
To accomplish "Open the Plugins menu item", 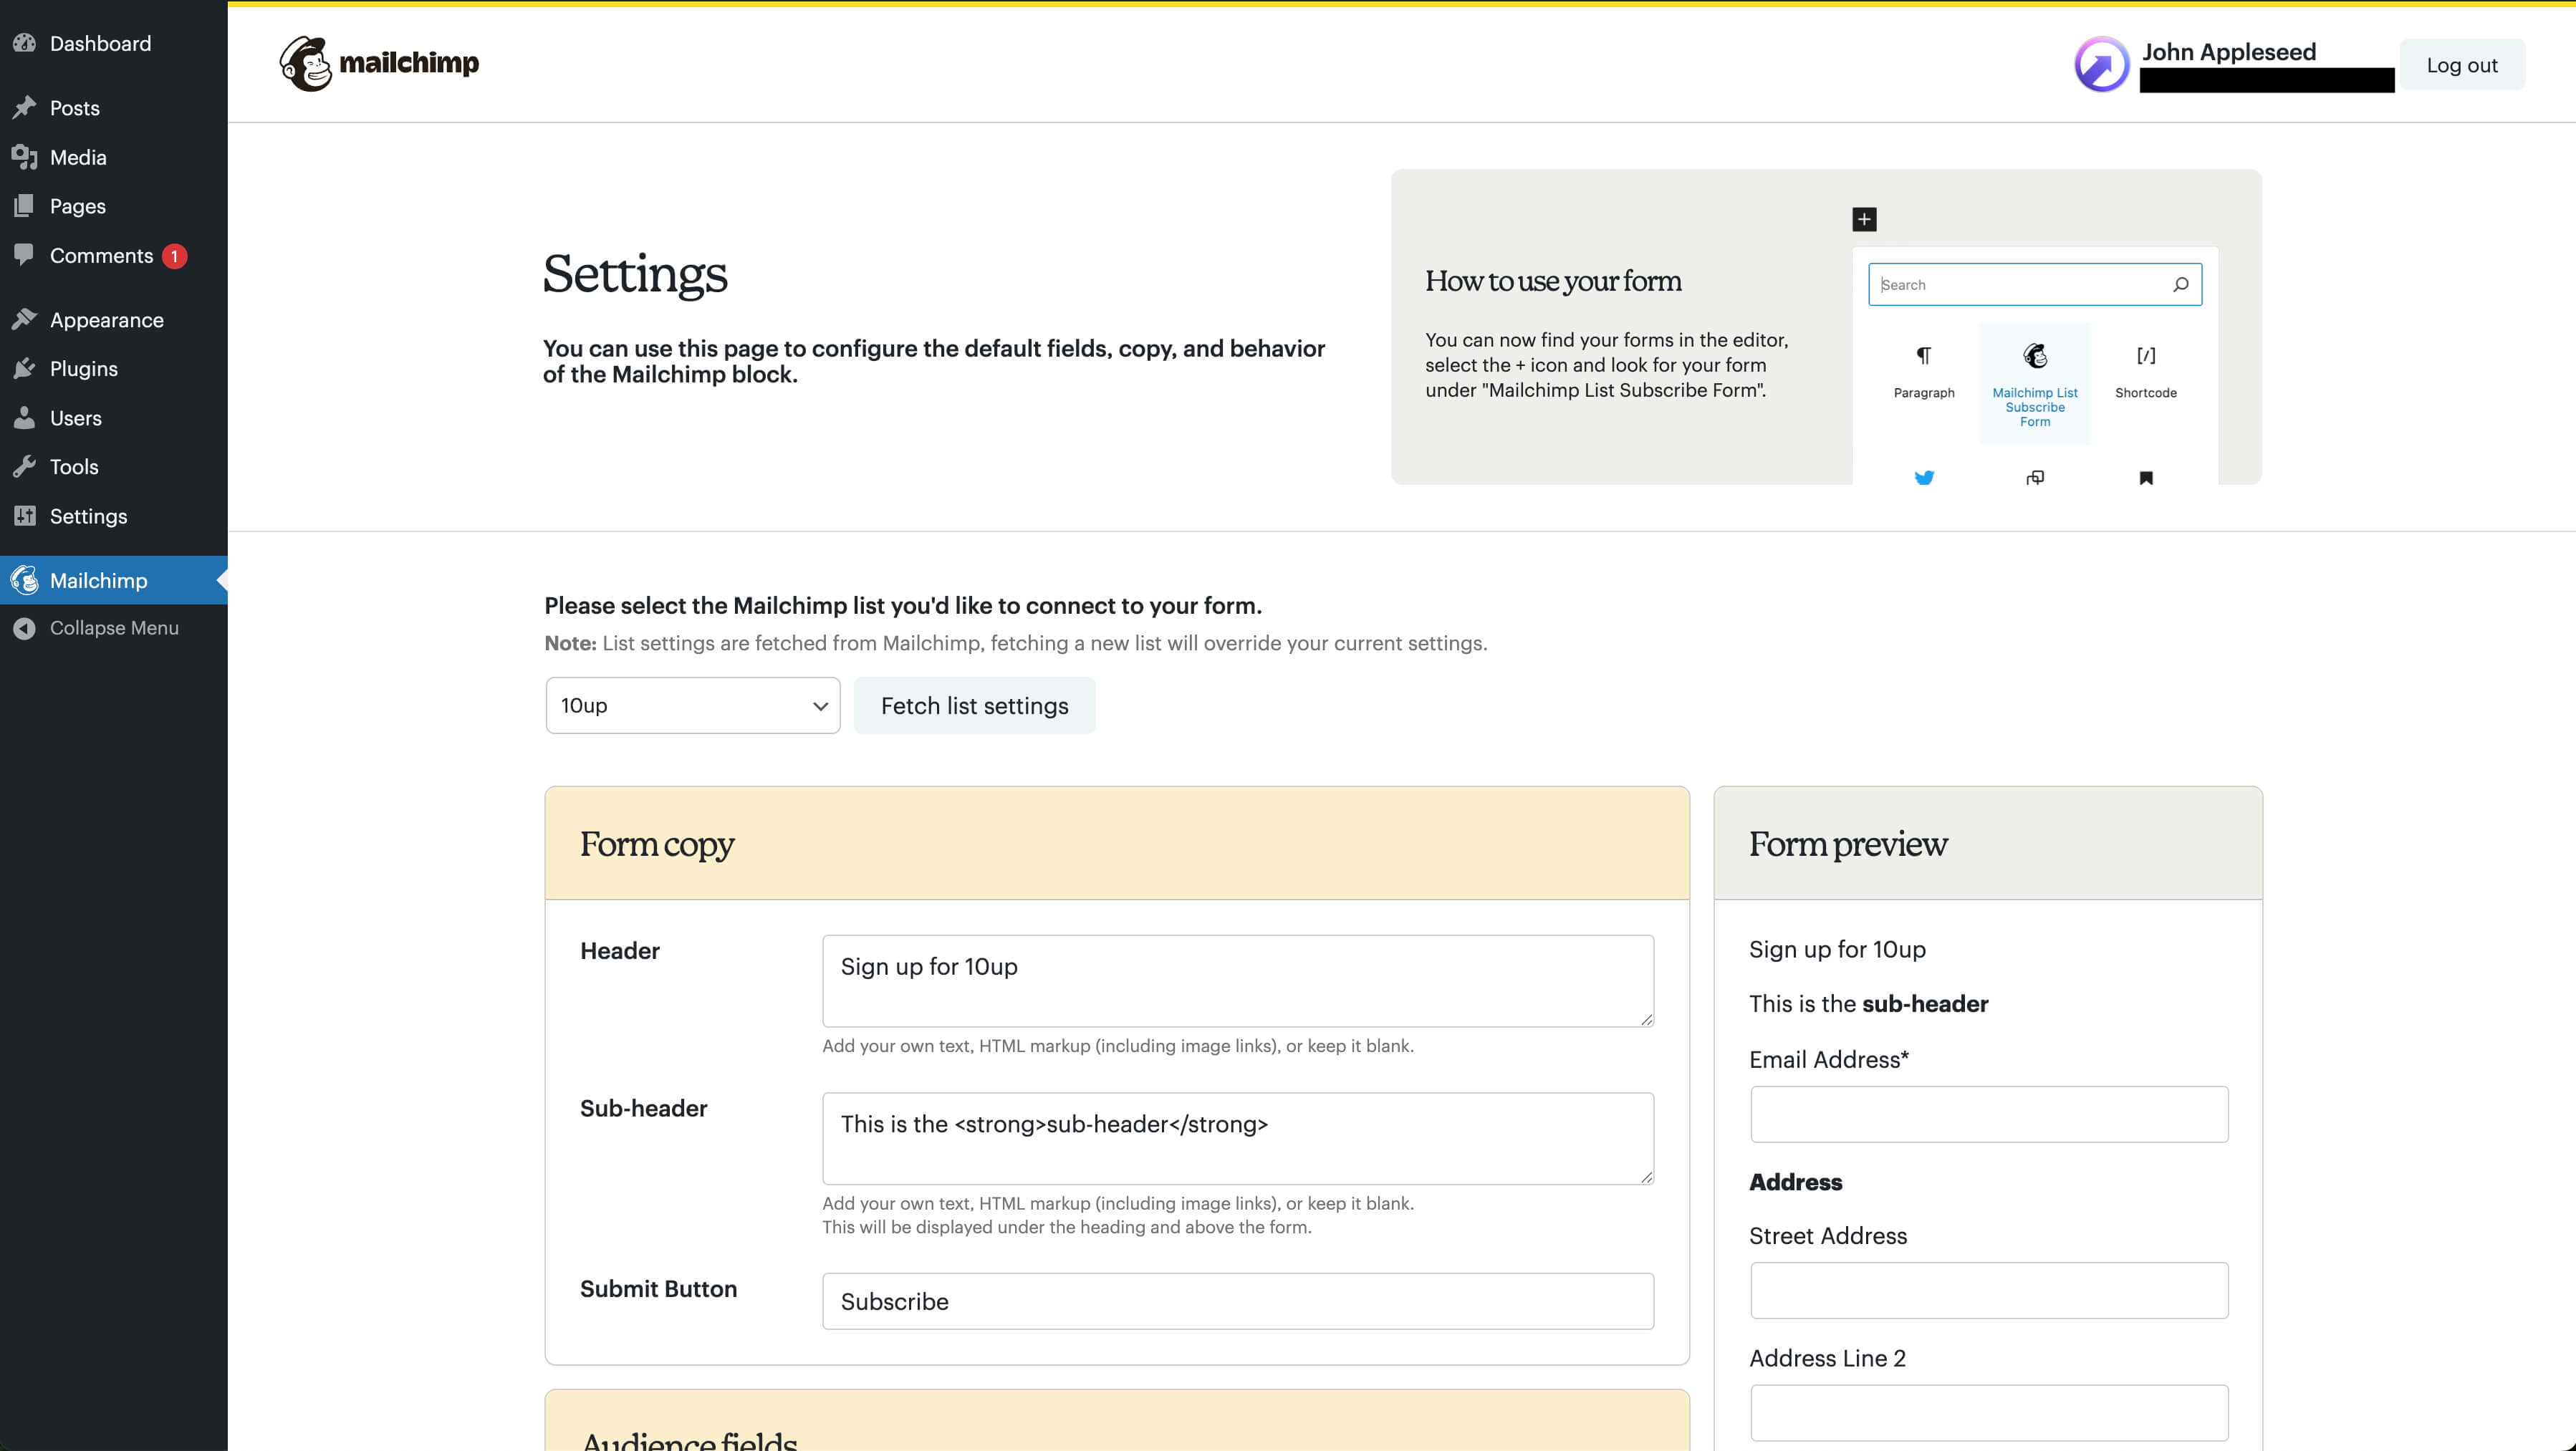I will click(x=114, y=368).
